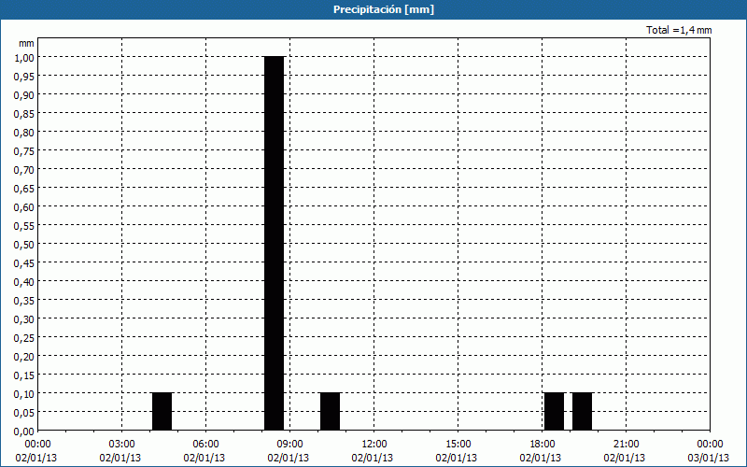Image resolution: width=747 pixels, height=467 pixels.
Task: Select the 0,10 mm bar after 09:00
Action: (331, 412)
